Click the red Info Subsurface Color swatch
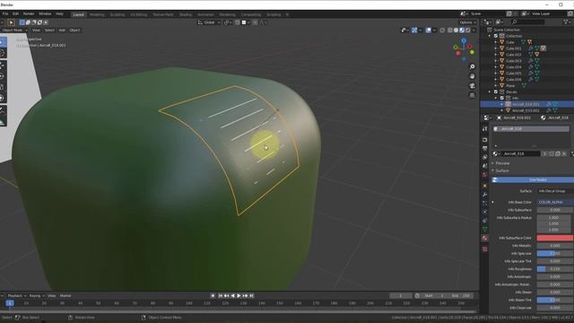The image size is (574, 323). (555, 238)
